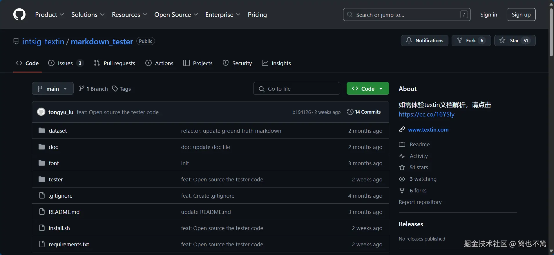
Task: Click the Report repository link
Action: (x=420, y=202)
